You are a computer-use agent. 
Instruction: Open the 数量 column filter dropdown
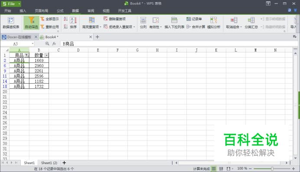[x=46, y=55]
